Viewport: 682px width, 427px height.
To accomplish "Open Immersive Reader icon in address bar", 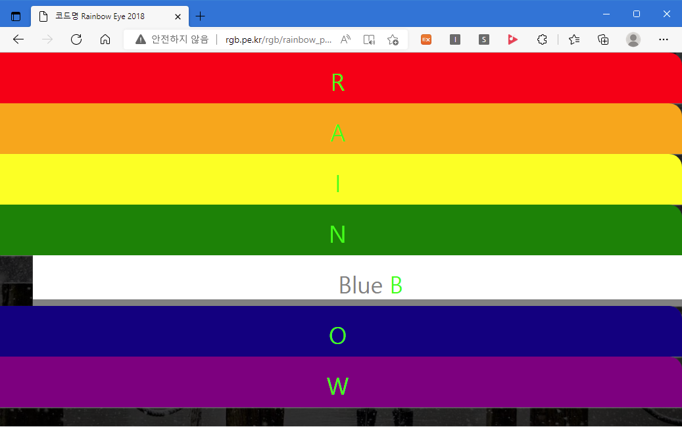I will 369,39.
